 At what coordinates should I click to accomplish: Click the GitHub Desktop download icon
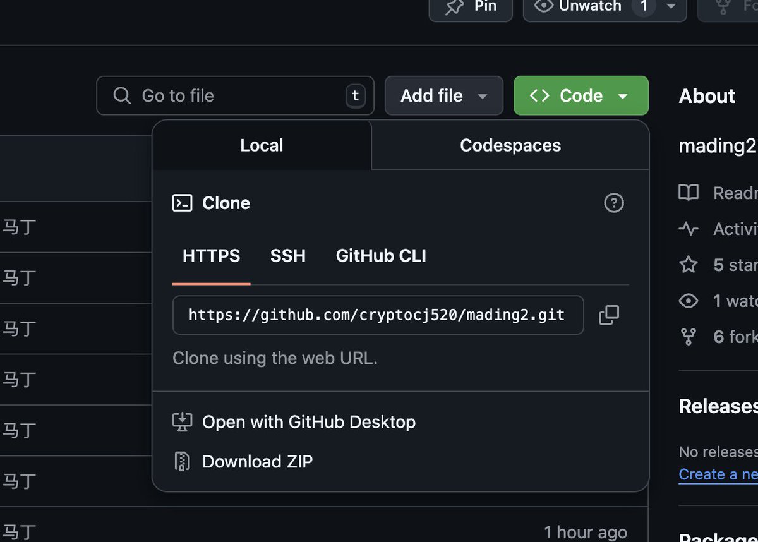click(182, 421)
